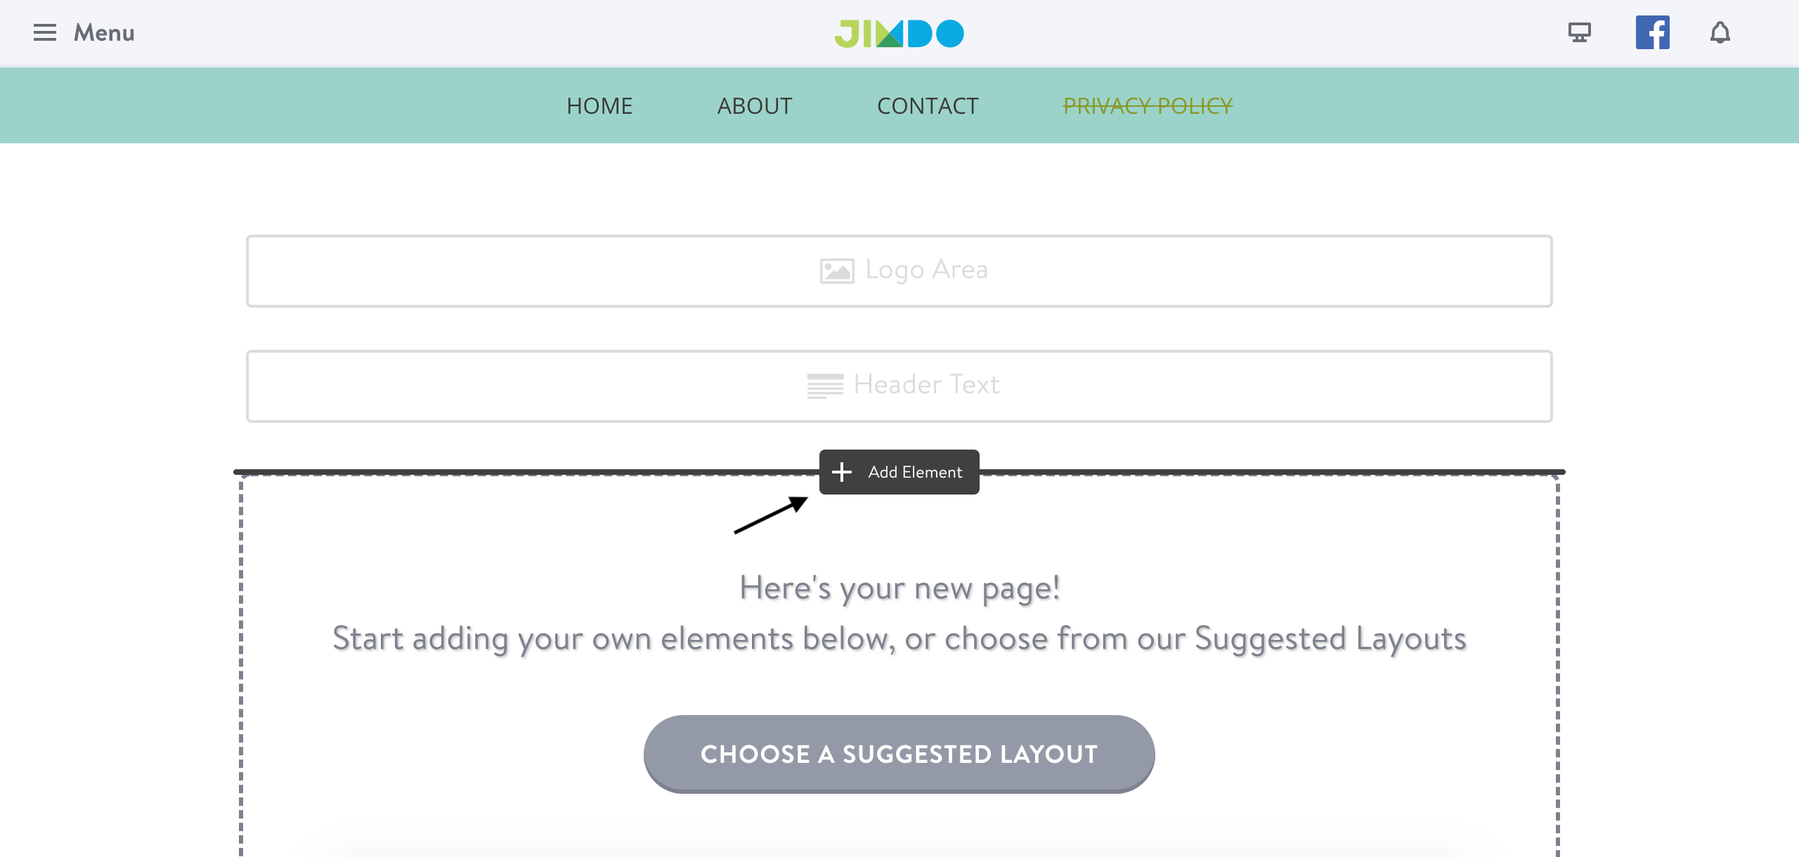The height and width of the screenshot is (857, 1799).
Task: Click the Header Text placeholder
Action: pos(899,385)
